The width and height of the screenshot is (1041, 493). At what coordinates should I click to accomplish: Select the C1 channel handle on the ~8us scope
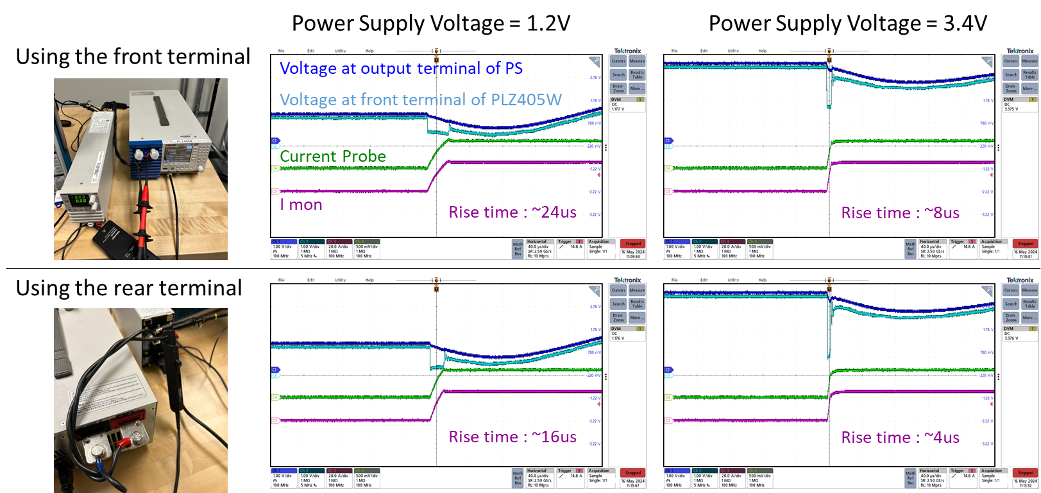click(x=668, y=141)
